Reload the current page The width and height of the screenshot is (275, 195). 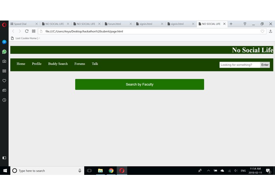tap(27, 31)
